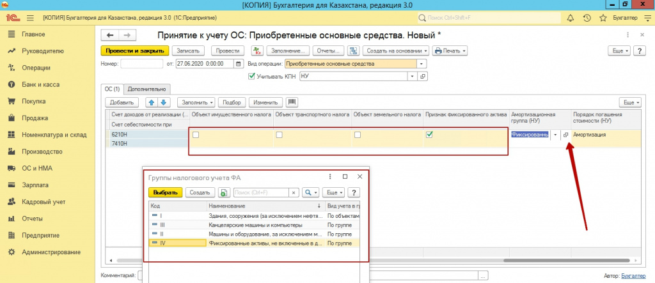Open Заполнить dropdown in OS tab
The height and width of the screenshot is (283, 655).
pos(196,102)
